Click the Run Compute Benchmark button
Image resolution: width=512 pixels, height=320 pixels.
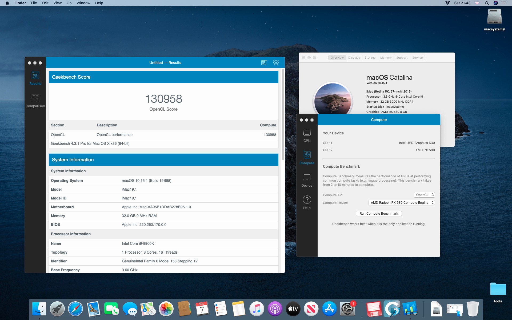[379, 214]
